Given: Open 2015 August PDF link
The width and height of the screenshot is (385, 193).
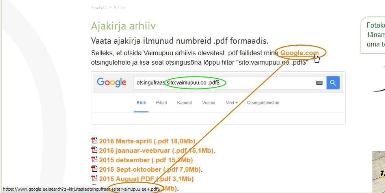Looking at the screenshot, I should click(146, 179).
